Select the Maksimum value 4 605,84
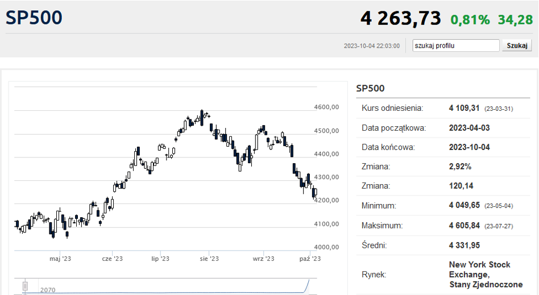The image size is (539, 295). click(465, 226)
